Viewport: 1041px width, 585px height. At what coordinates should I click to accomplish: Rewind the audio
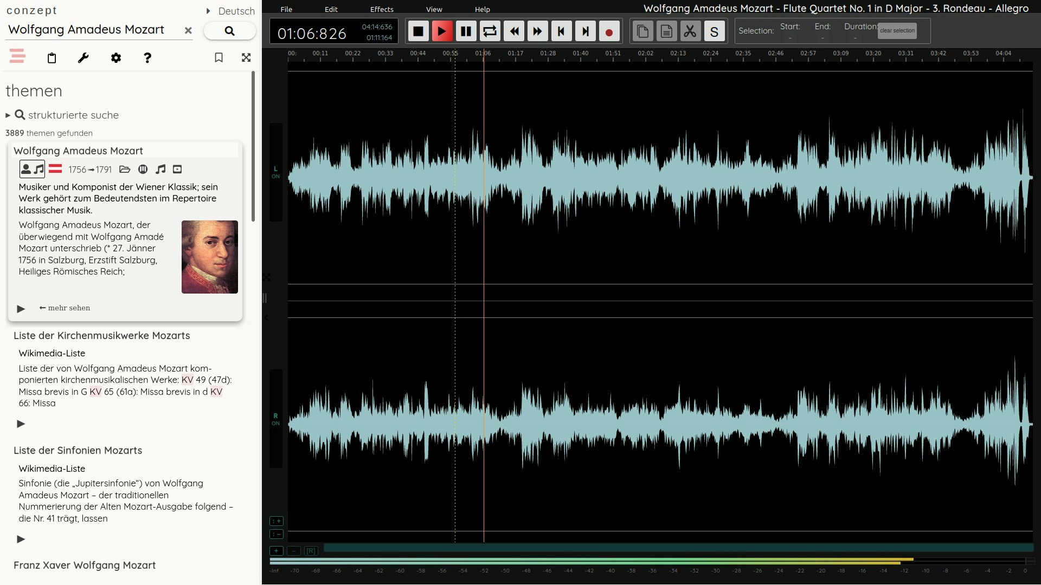513,31
